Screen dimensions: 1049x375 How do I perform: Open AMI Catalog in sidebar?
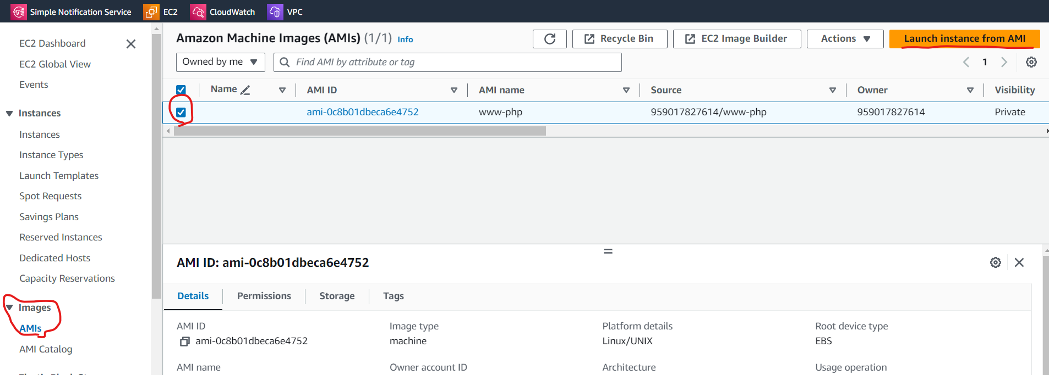tap(46, 349)
